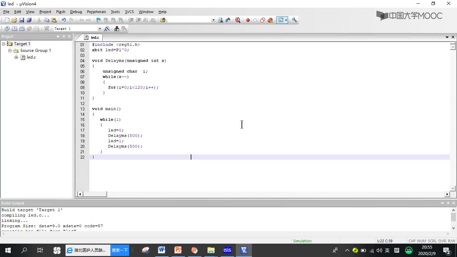Click the enable/disable breakpoint circle icon
This screenshot has height=257, width=457.
point(255,20)
